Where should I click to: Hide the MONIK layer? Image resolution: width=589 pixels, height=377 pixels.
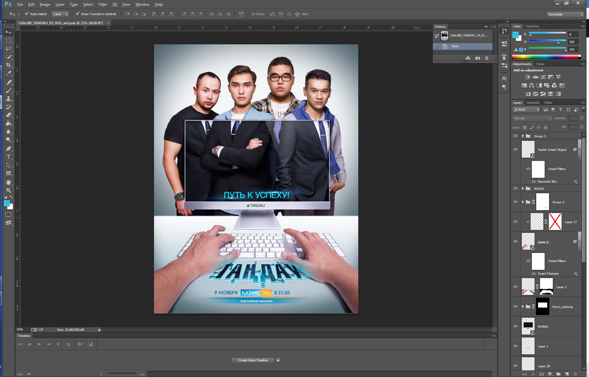coord(515,326)
